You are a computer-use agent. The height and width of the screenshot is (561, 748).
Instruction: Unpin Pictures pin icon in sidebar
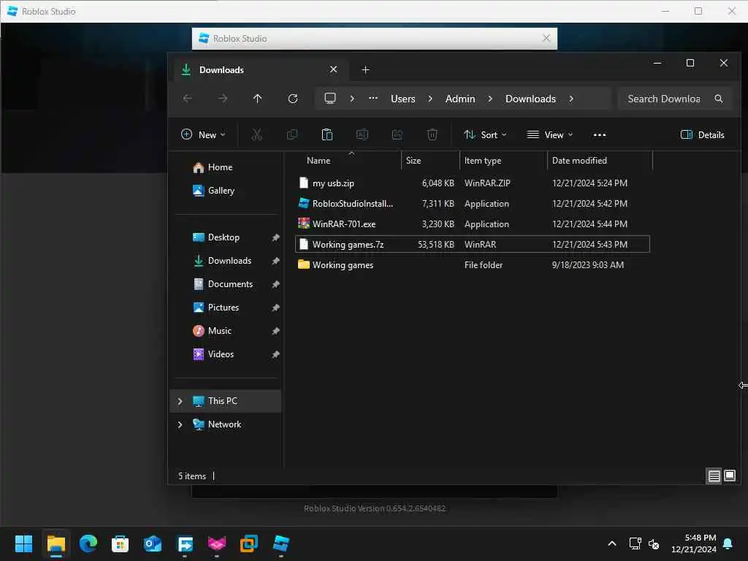pos(275,308)
